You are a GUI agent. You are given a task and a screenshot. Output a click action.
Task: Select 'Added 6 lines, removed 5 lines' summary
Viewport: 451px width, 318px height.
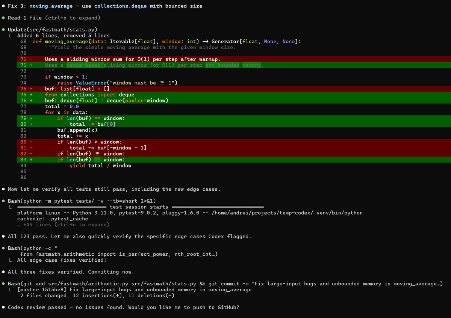point(64,36)
